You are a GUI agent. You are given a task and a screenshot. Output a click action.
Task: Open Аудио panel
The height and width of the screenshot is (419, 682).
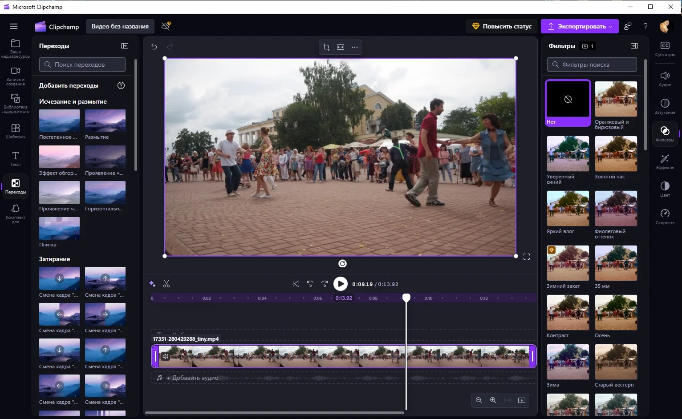pos(665,79)
